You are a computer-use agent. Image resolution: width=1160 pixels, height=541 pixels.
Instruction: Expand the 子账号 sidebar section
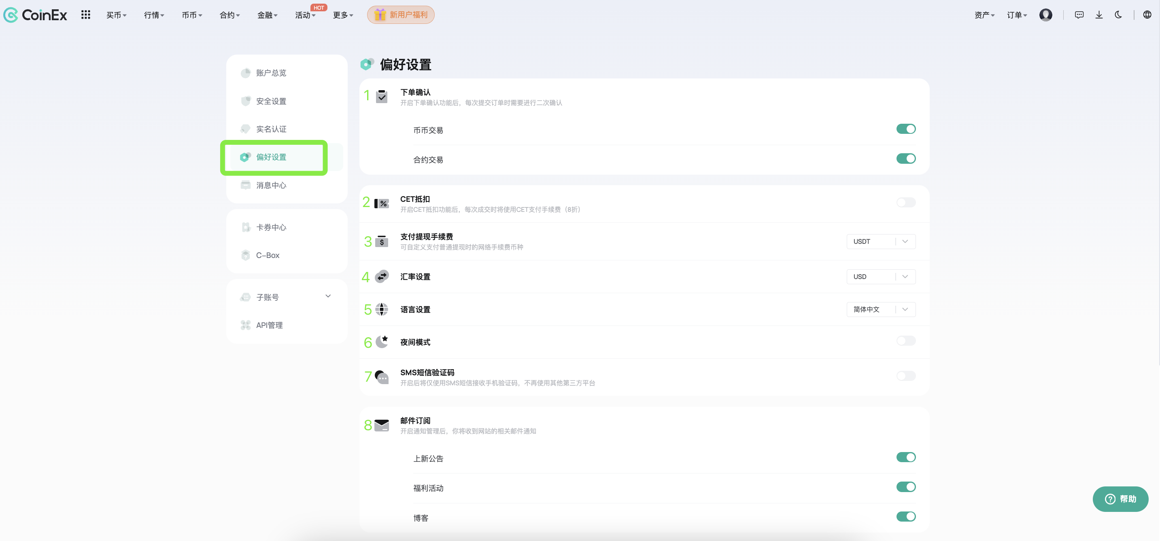[328, 296]
